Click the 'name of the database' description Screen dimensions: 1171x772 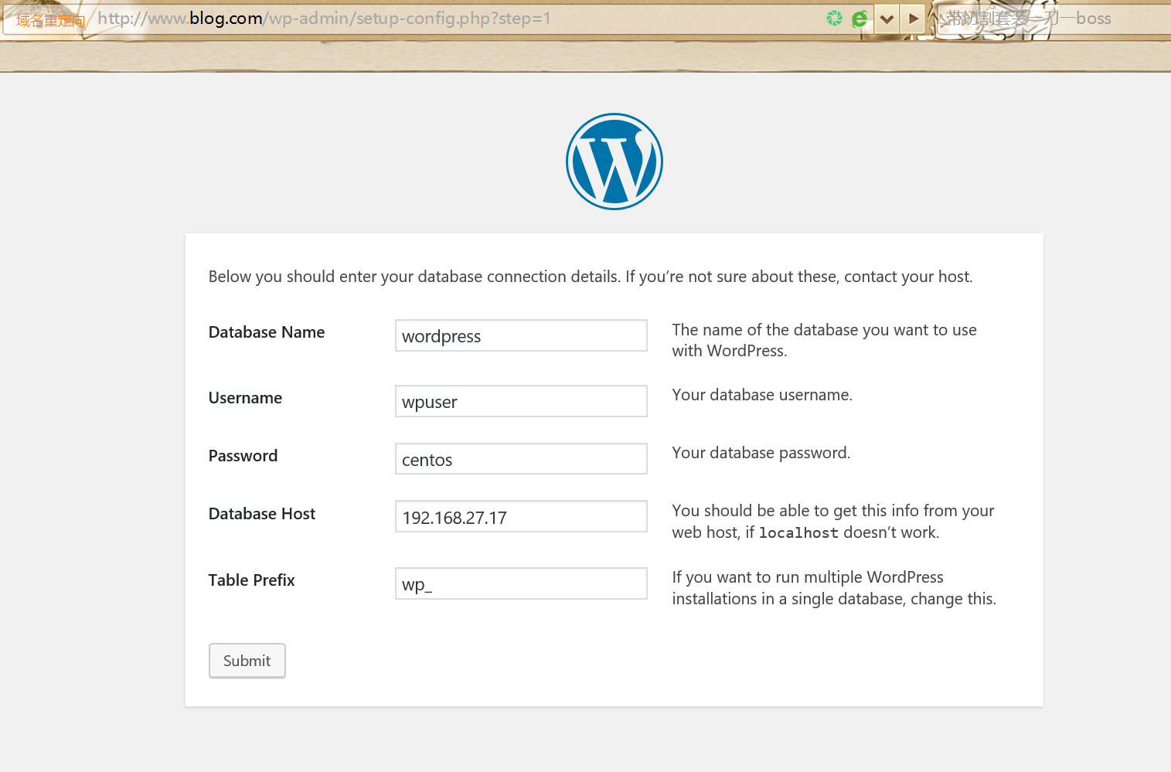[825, 340]
